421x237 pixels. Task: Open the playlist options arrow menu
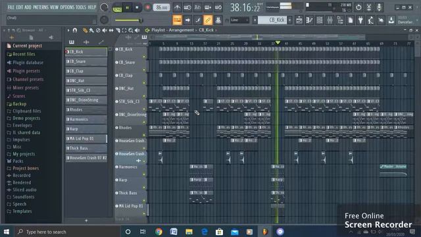point(68,30)
